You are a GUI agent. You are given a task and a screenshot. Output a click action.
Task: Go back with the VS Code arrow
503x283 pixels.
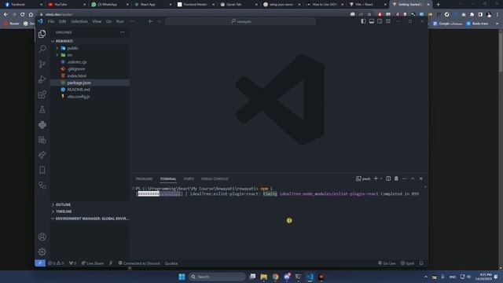(150, 21)
